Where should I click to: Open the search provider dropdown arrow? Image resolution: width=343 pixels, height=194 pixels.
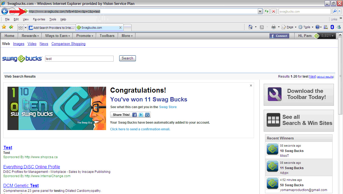(x=340, y=11)
